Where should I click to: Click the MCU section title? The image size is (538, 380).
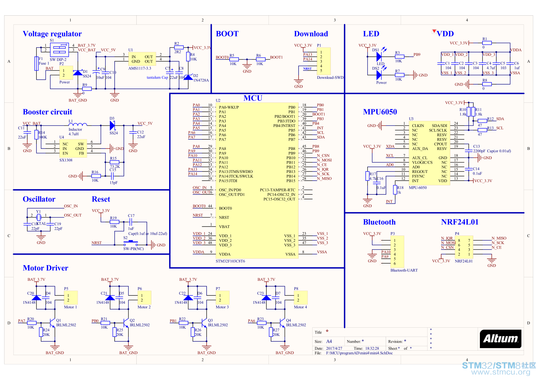(x=253, y=98)
